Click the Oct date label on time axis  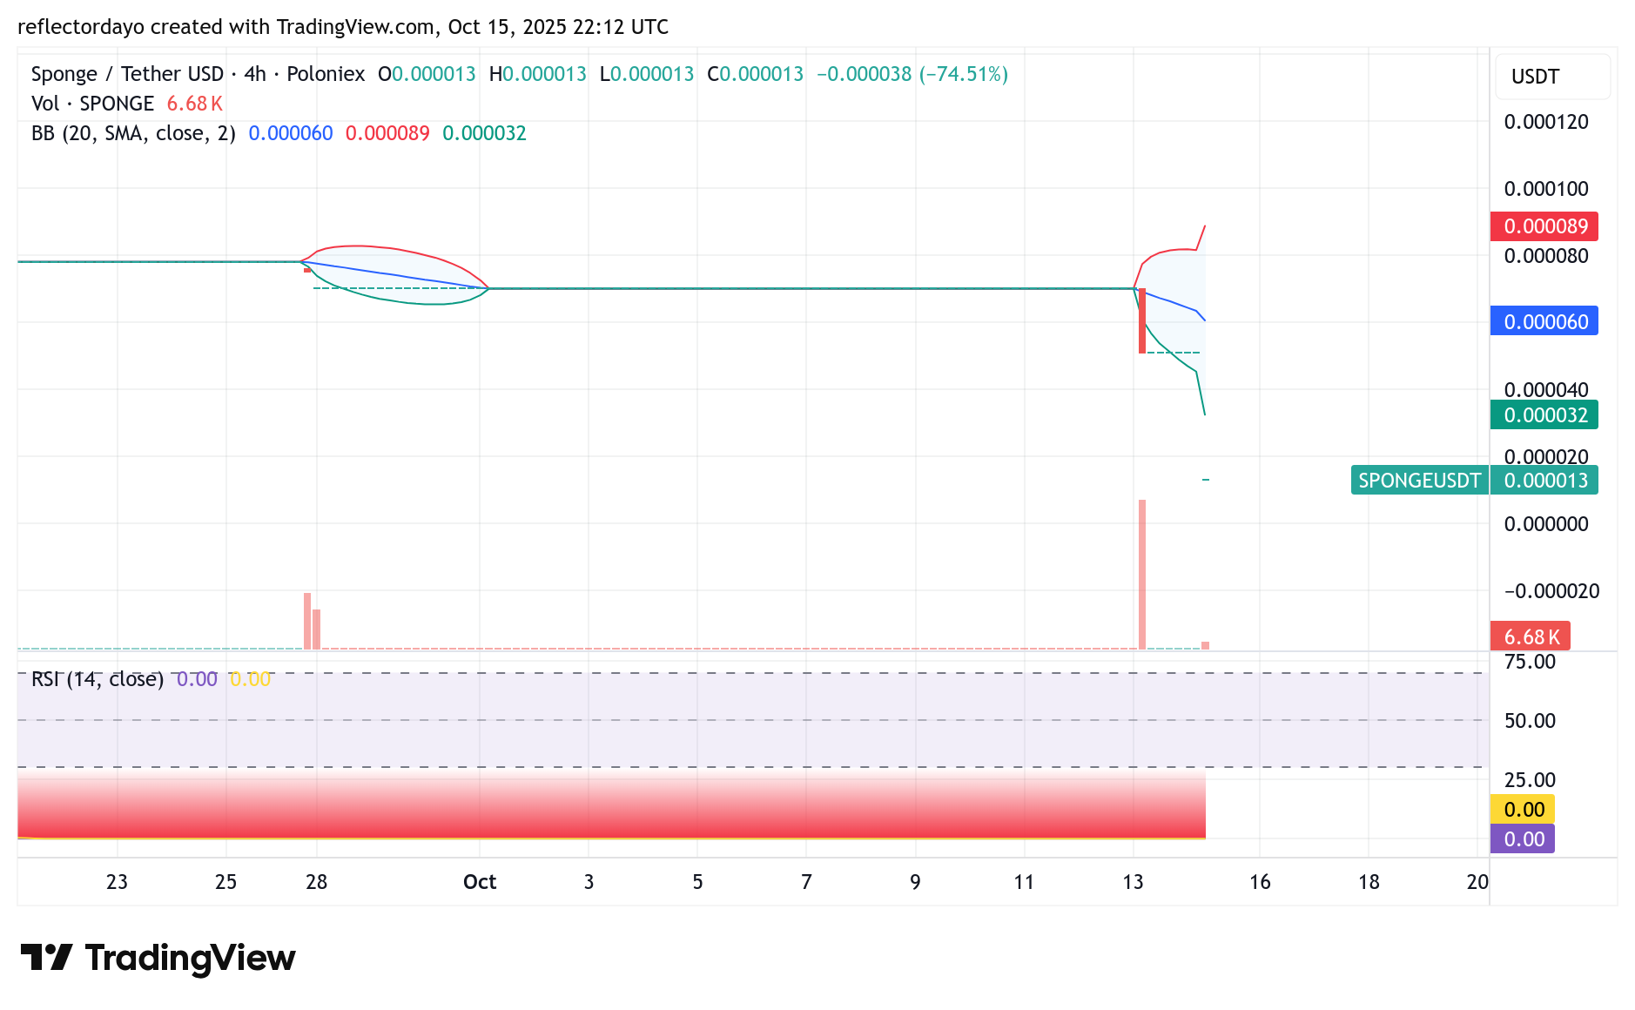pos(480,882)
